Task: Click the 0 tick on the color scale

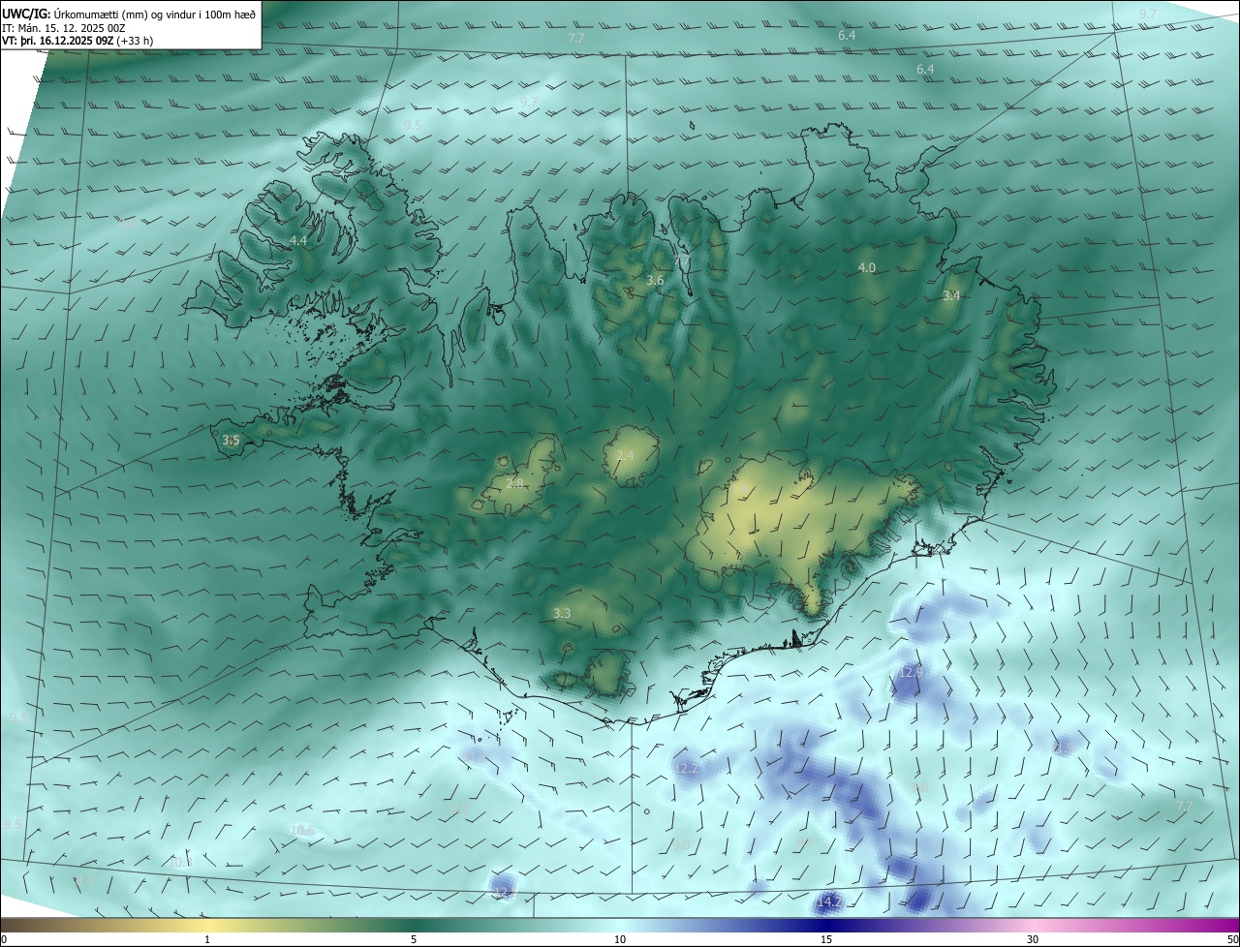Action: (x=3, y=939)
